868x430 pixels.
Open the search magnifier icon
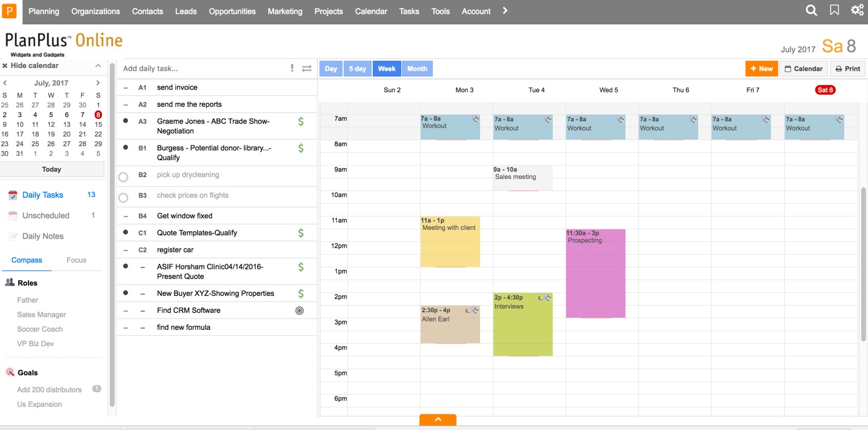811,10
